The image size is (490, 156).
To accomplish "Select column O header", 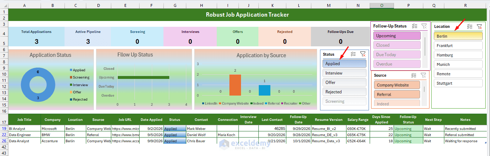I will [382, 5].
